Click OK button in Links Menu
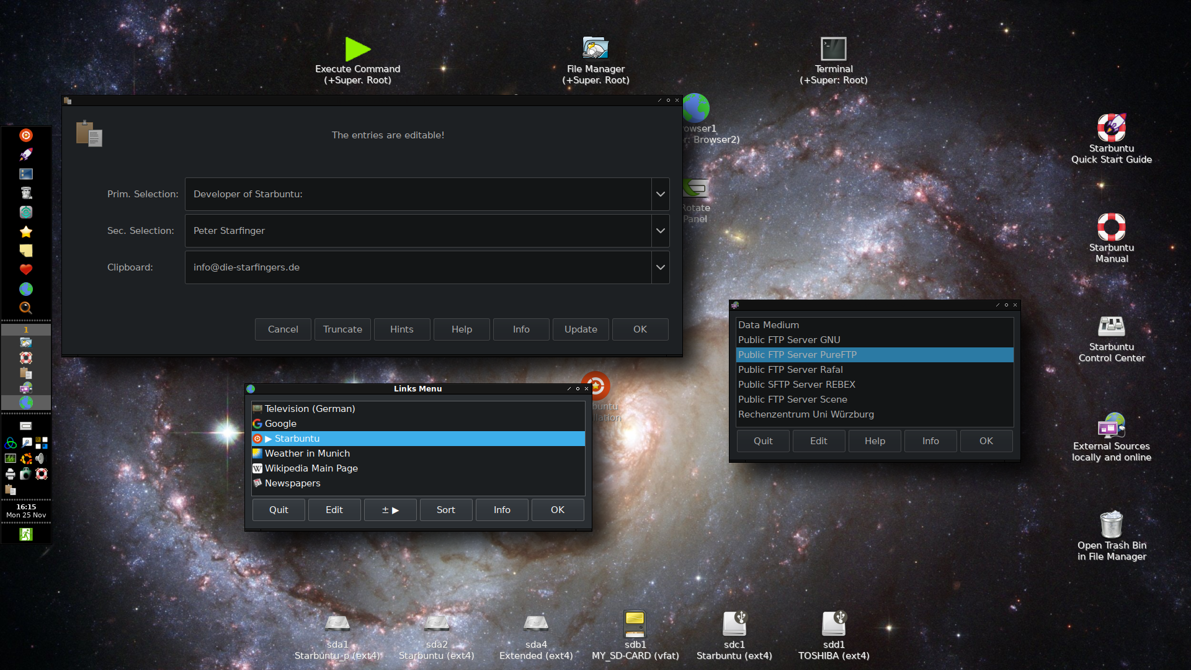 coord(558,510)
